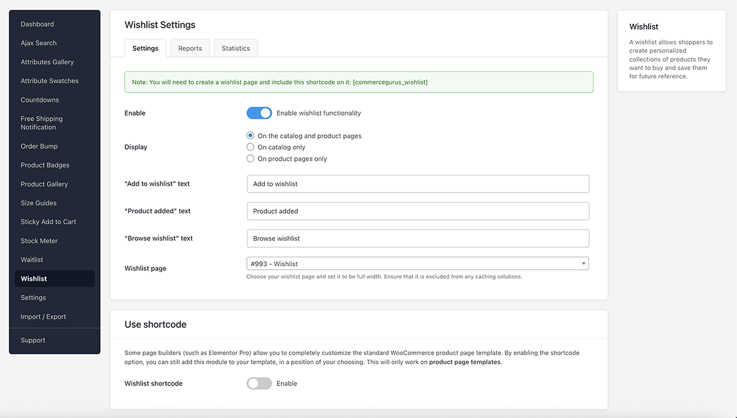
Task: Enable the Wishlist shortcode toggle
Action: [259, 383]
